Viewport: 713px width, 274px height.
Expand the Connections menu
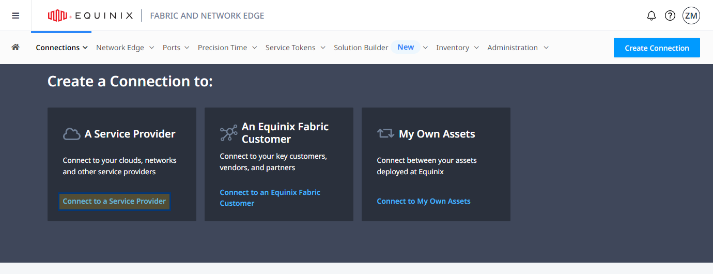point(61,48)
